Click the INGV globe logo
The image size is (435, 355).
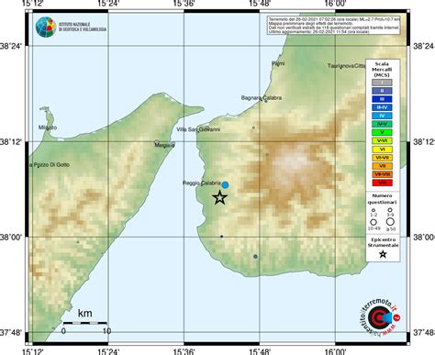pos(46,27)
